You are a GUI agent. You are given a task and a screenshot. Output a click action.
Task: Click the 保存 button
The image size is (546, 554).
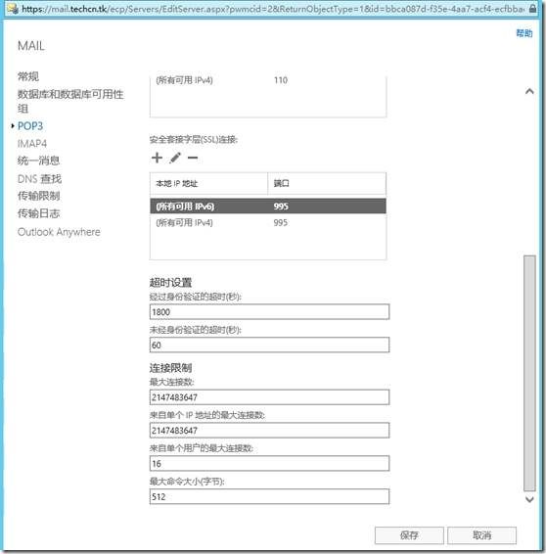409,535
